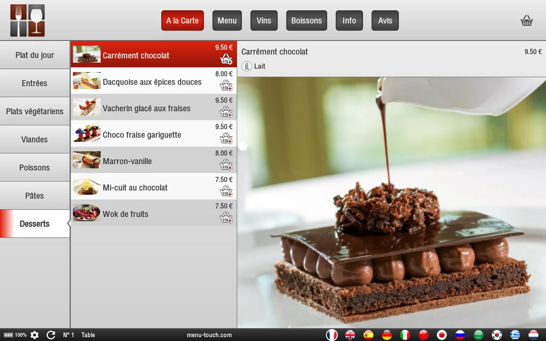This screenshot has height=341, width=546.
Task: Choose the German flag language
Action: coord(387,335)
